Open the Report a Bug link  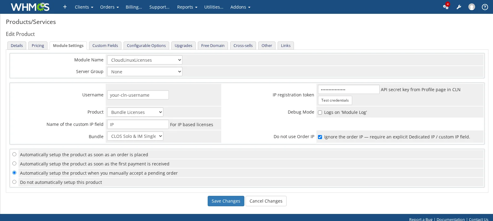[421, 219]
